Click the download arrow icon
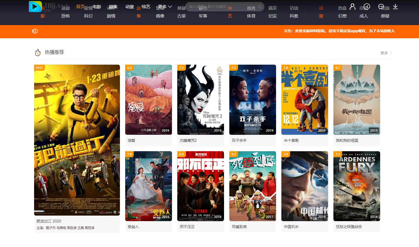 (395, 7)
